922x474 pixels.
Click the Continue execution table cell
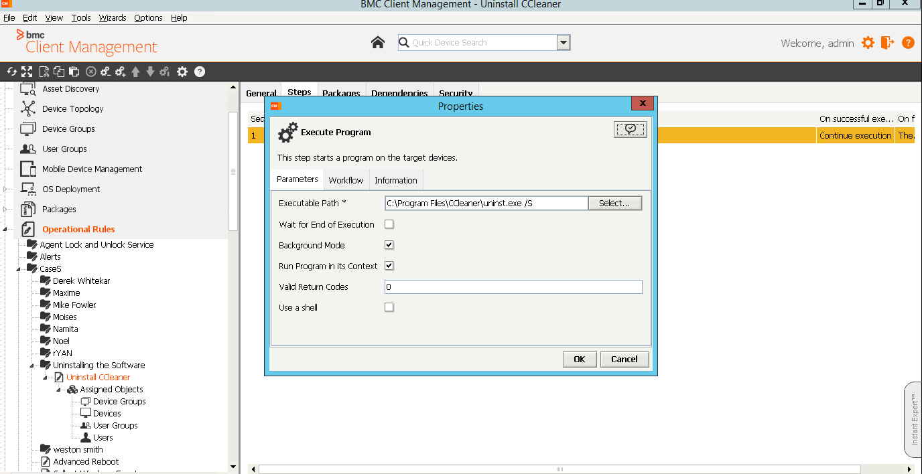(x=856, y=135)
